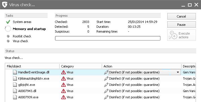This screenshot has height=102, width=201.
Task: Click the warning triangle in Kjkkimaztdmphlztv.exe row
Action: click(x=64, y=78)
